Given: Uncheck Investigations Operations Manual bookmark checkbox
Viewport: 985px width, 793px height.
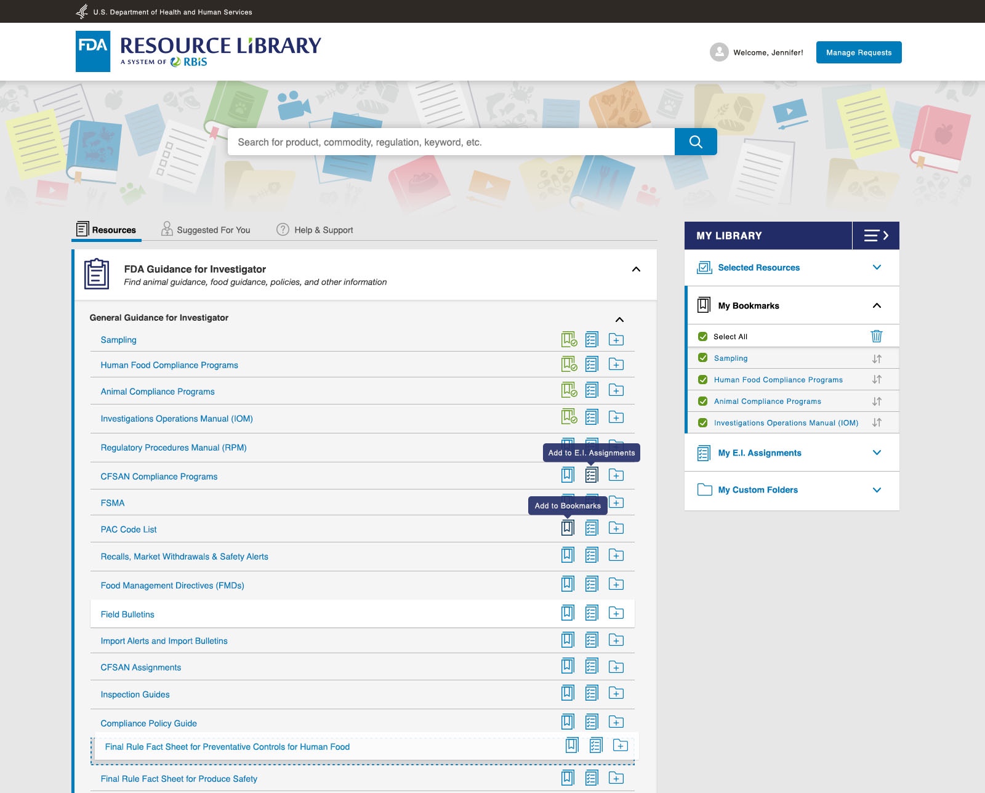Looking at the screenshot, I should (x=702, y=422).
